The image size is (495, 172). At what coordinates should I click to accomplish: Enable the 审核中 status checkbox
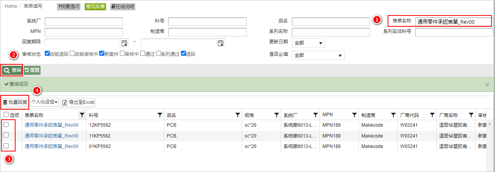pyautogui.click(x=122, y=54)
